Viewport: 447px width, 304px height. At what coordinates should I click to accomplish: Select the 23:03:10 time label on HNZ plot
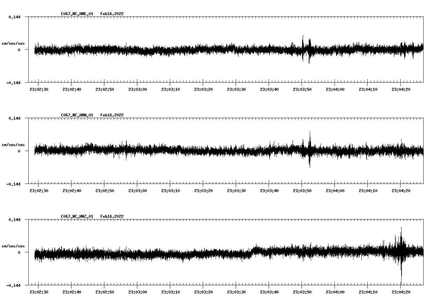coord(171,292)
